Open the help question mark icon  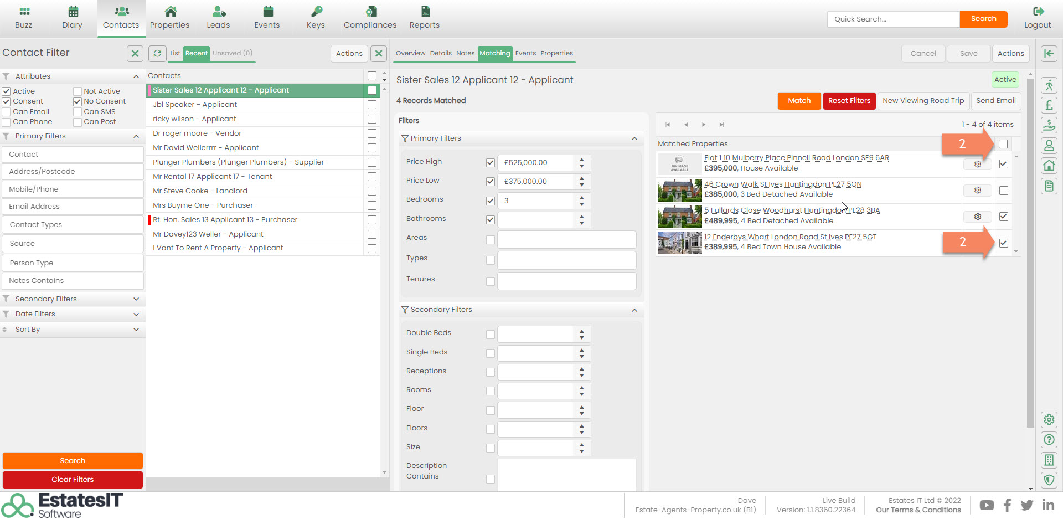coord(1049,440)
